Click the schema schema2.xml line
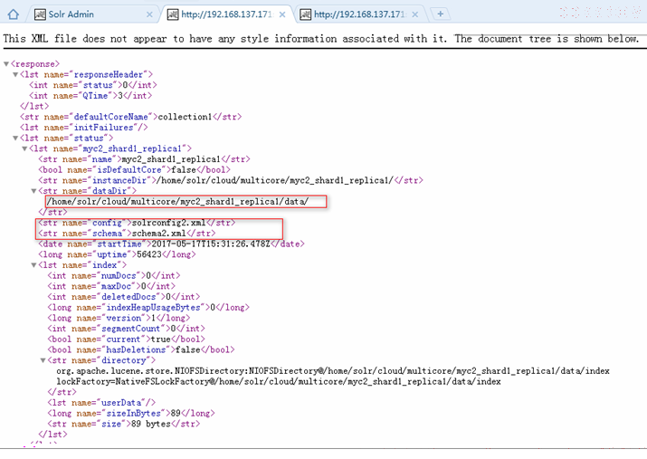This screenshot has height=459, width=647. pos(127,234)
